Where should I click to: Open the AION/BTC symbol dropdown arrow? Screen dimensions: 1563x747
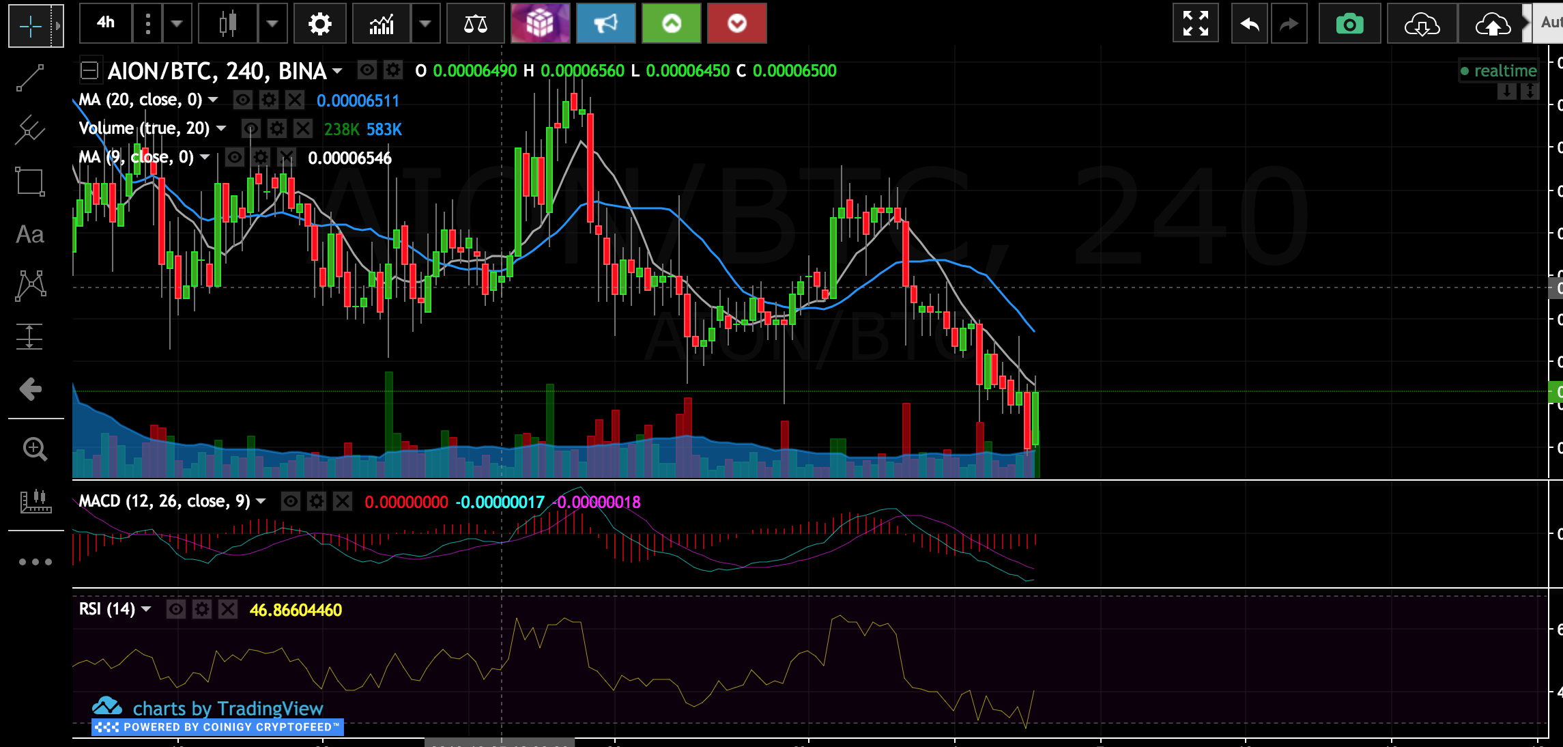[337, 71]
